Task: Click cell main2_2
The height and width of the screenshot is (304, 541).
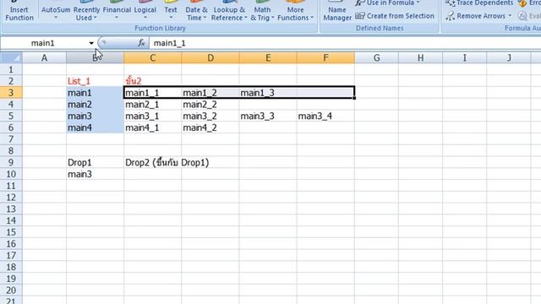Action: pyautogui.click(x=210, y=104)
